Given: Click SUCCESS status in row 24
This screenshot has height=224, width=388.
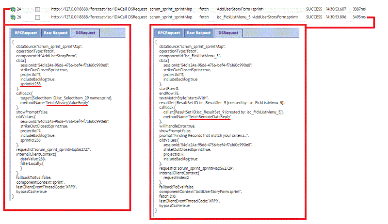Looking at the screenshot, I should pos(314,9).
